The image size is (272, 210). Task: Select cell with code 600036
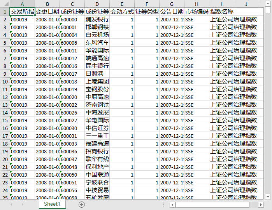72,151
